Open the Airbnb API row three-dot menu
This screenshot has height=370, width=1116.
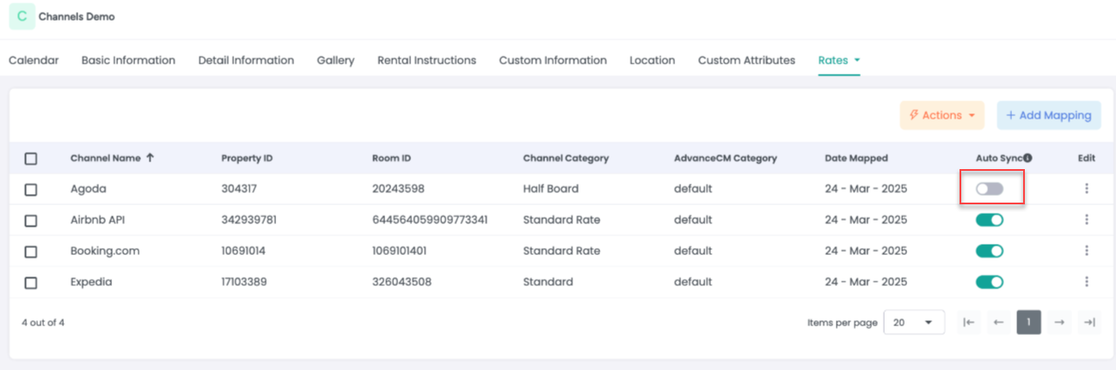tap(1087, 220)
